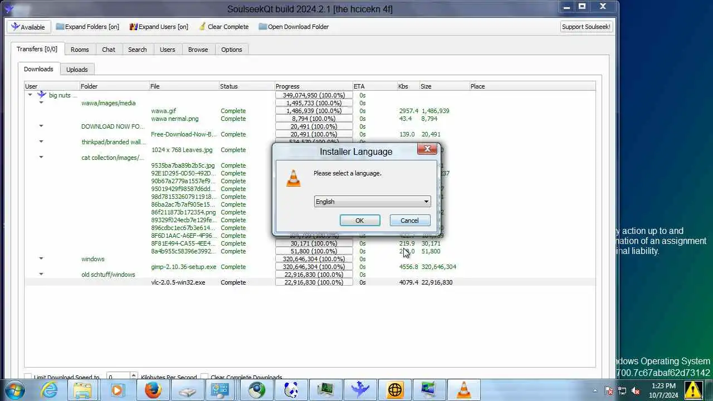Image resolution: width=713 pixels, height=401 pixels.
Task: Click progress bar of vlc-2.0.5-win32.exe row
Action: click(314, 282)
